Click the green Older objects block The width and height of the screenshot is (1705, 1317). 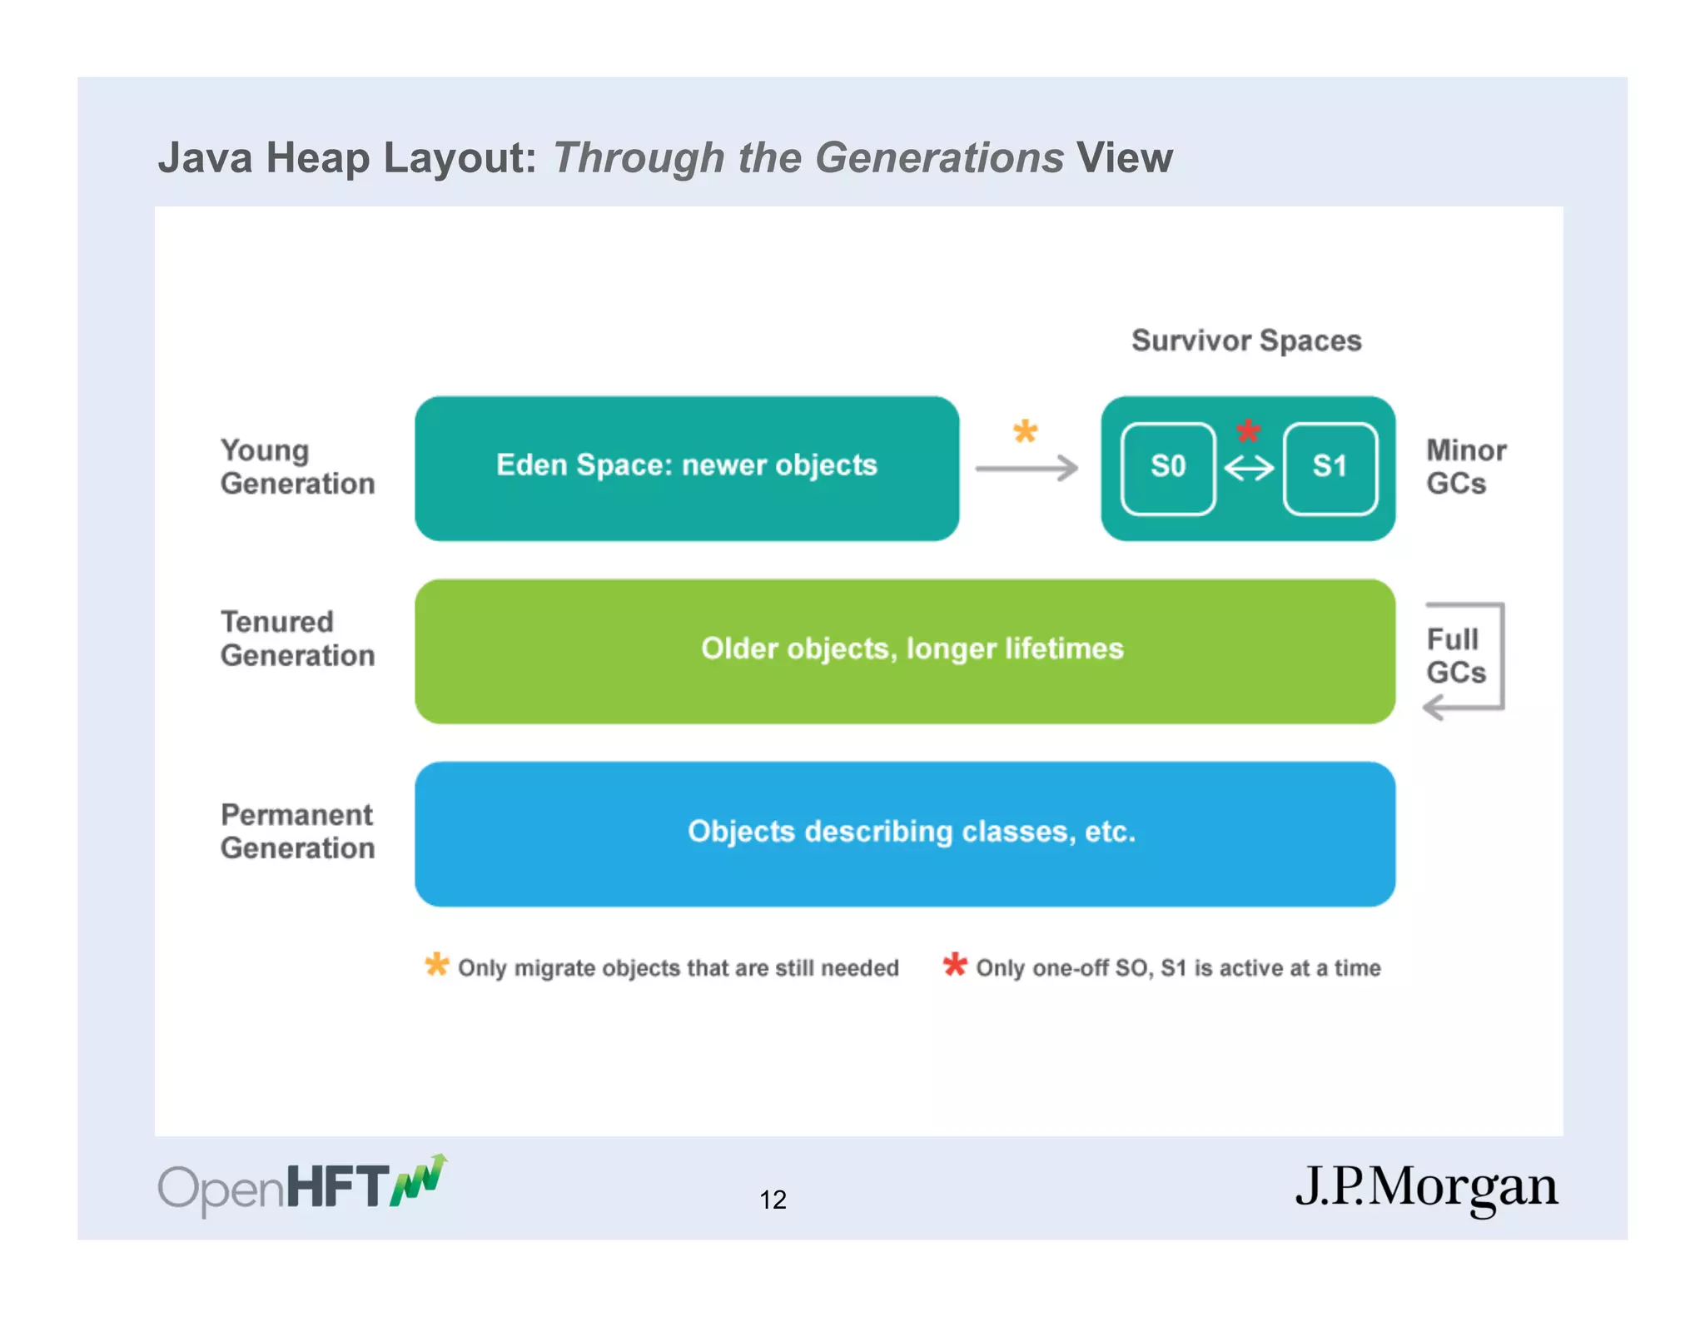[905, 651]
